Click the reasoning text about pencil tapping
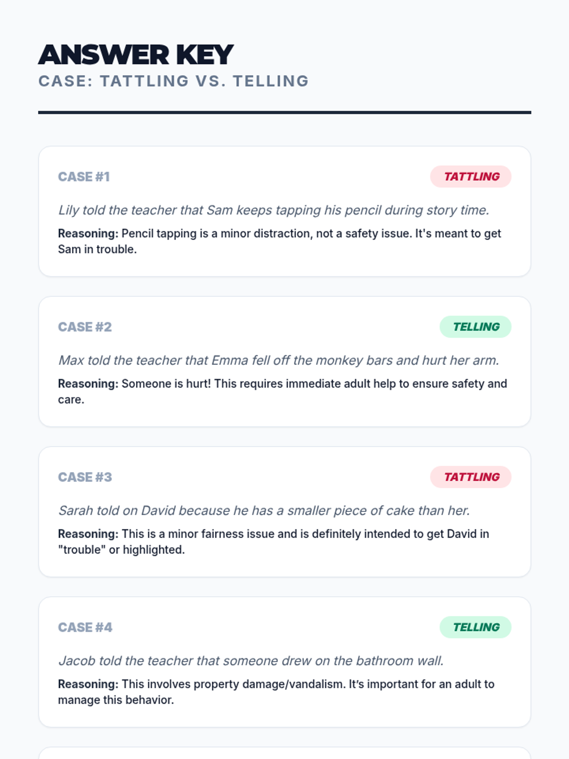The width and height of the screenshot is (569, 759). point(279,241)
